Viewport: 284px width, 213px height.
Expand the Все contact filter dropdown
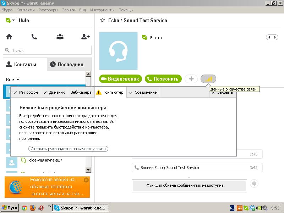click(x=12, y=80)
